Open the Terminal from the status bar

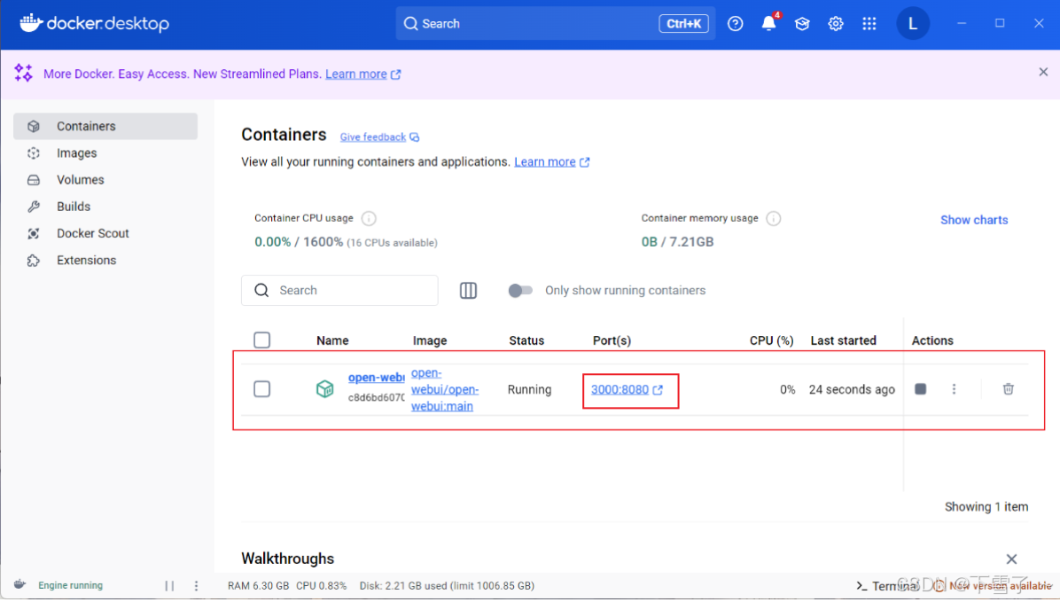[887, 588]
